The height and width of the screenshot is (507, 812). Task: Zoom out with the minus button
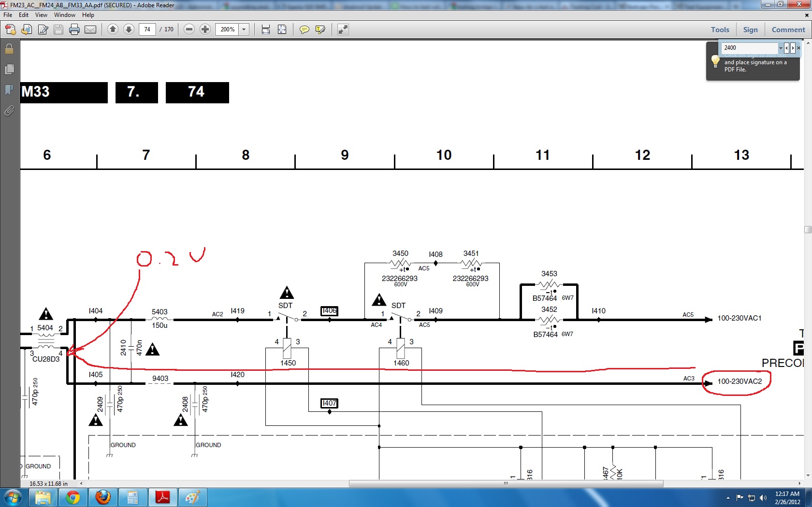189,29
